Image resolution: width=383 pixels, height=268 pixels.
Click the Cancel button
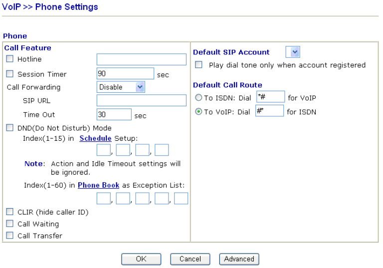tap(190, 259)
